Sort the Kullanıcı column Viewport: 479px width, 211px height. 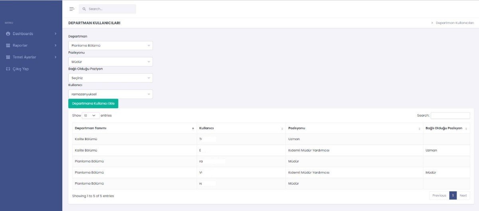pos(282,129)
